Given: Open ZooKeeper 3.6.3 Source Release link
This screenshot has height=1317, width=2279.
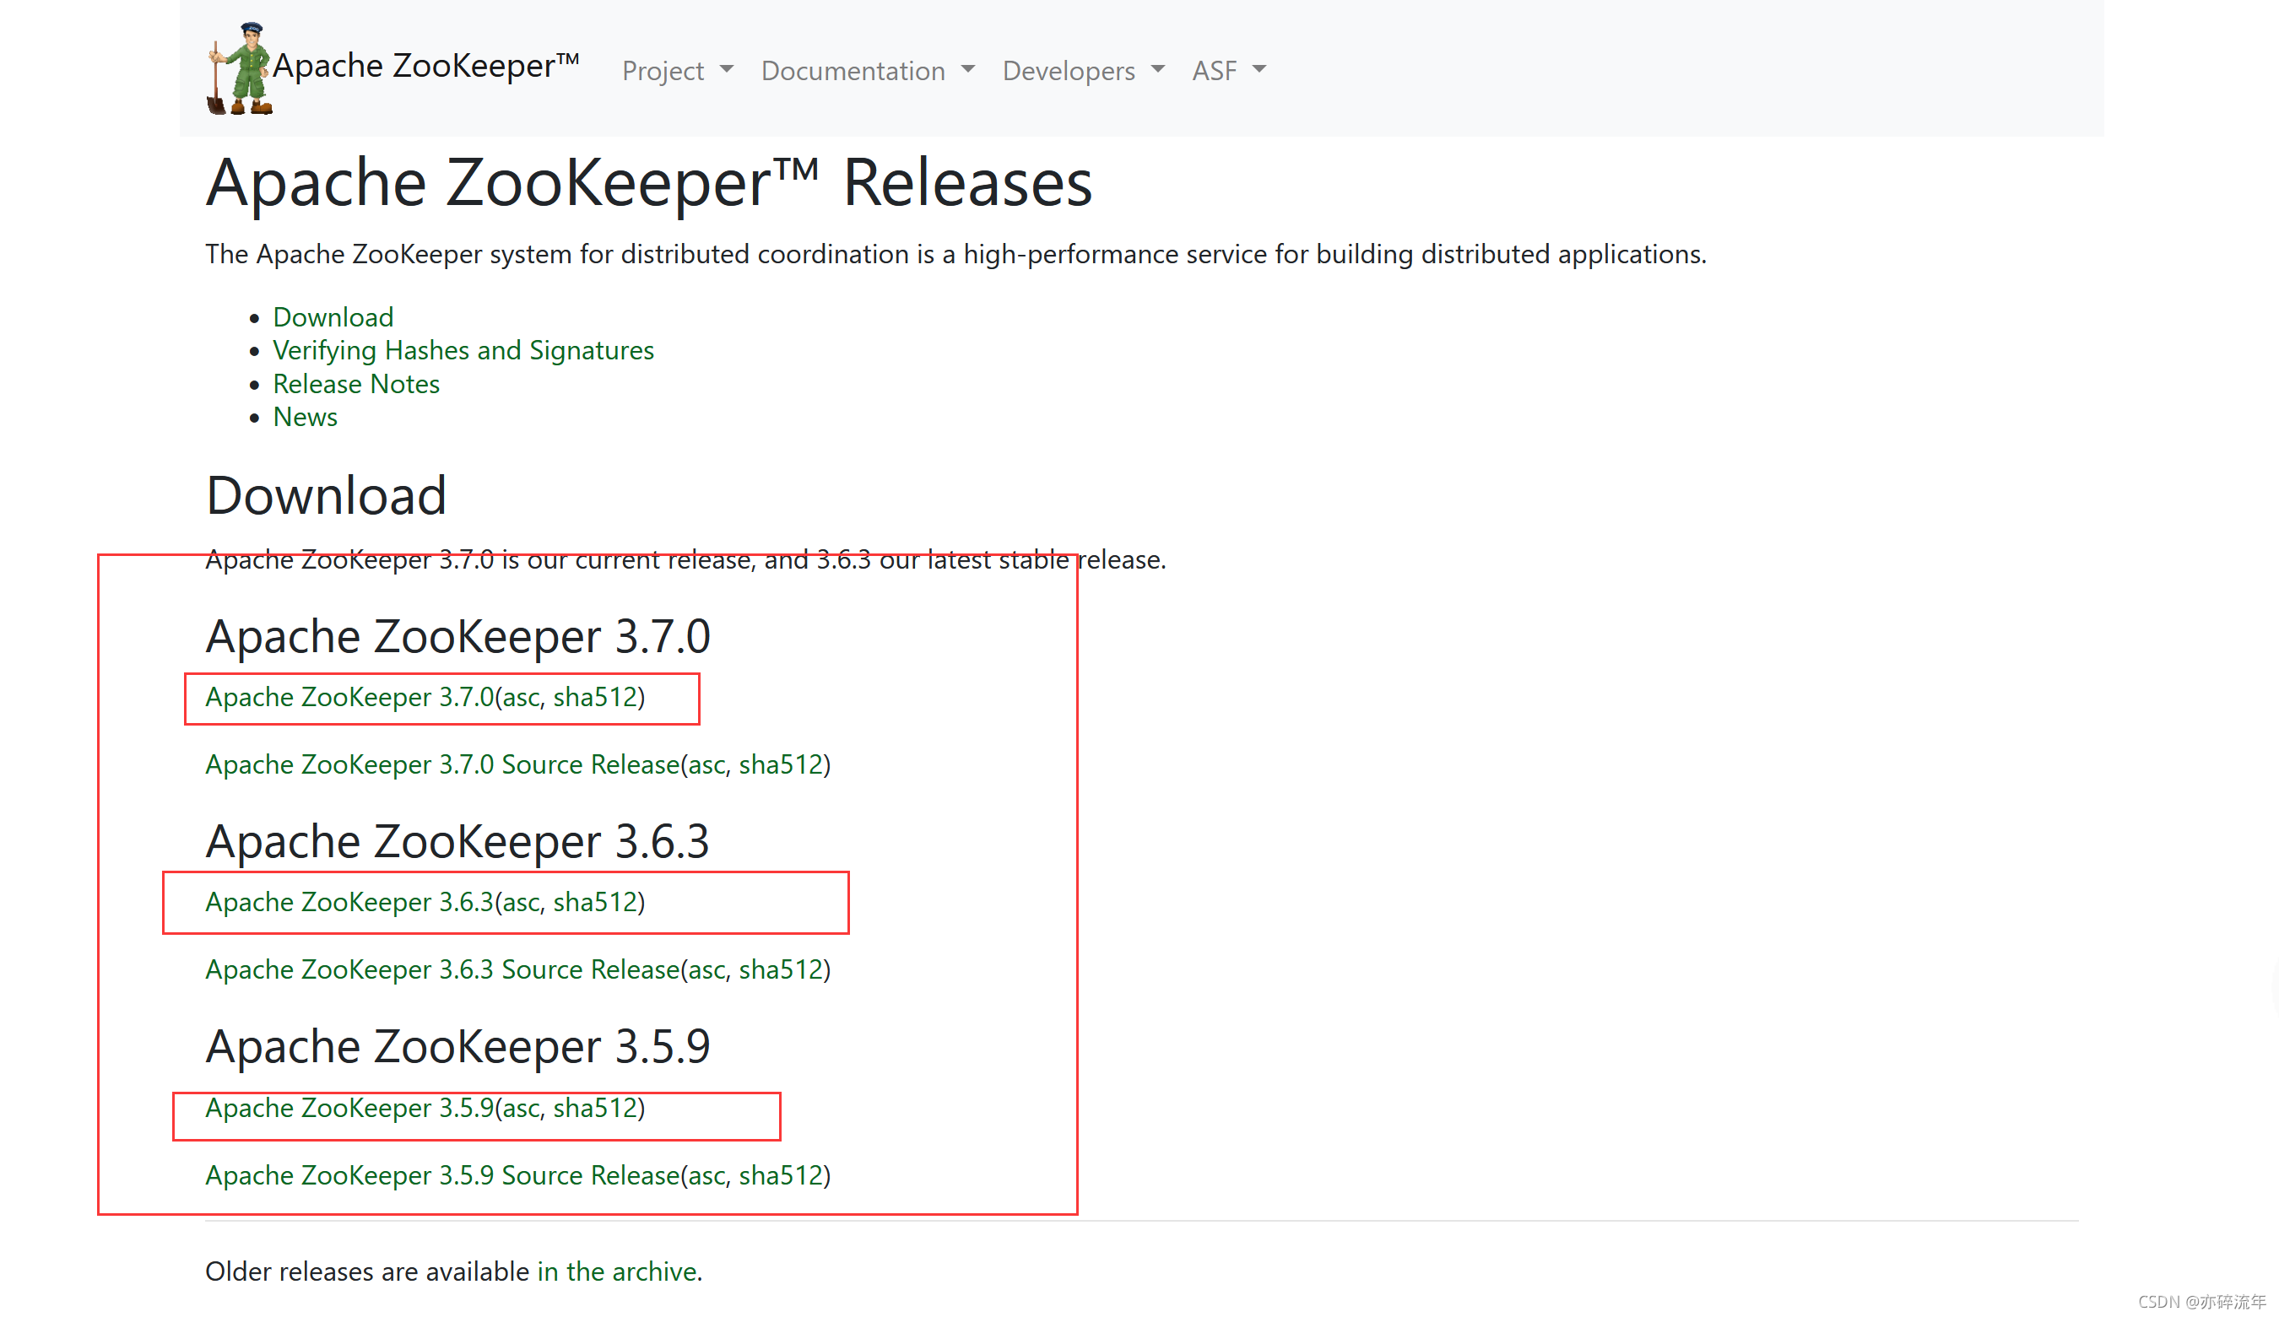Looking at the screenshot, I should (x=442, y=970).
